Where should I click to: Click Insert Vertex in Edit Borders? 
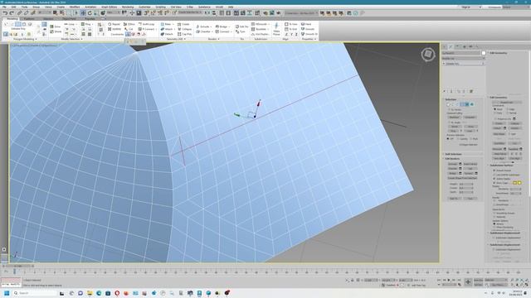point(470,164)
